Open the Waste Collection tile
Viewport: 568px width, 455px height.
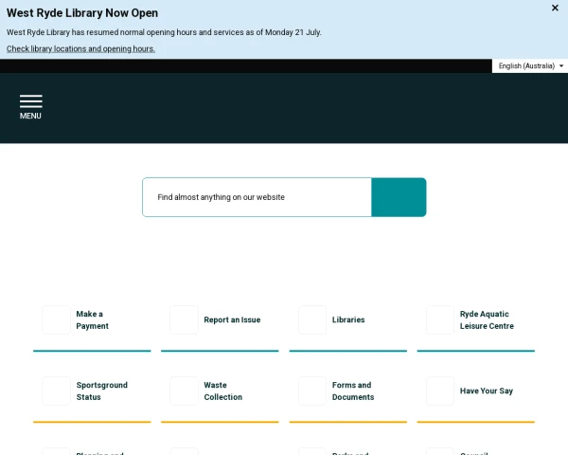pos(220,391)
